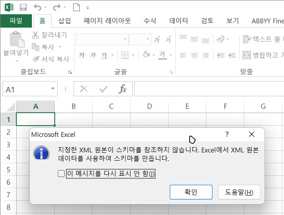Image resolution: width=284 pixels, height=215 pixels.
Task: Open the 데이터 ribbon tab
Action: point(178,21)
